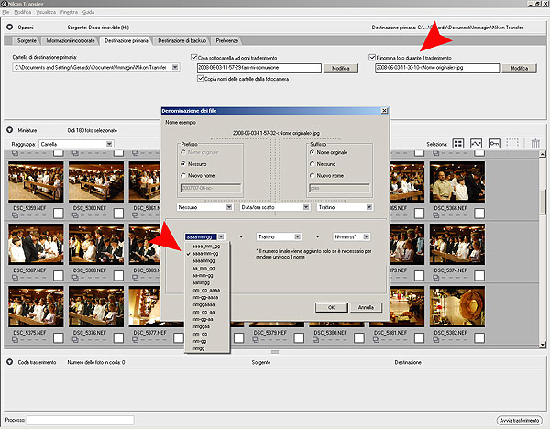Close the Denominazione dei file dialog

point(384,111)
